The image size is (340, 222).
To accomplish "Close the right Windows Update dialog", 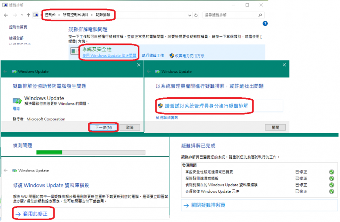I will [284, 65].
